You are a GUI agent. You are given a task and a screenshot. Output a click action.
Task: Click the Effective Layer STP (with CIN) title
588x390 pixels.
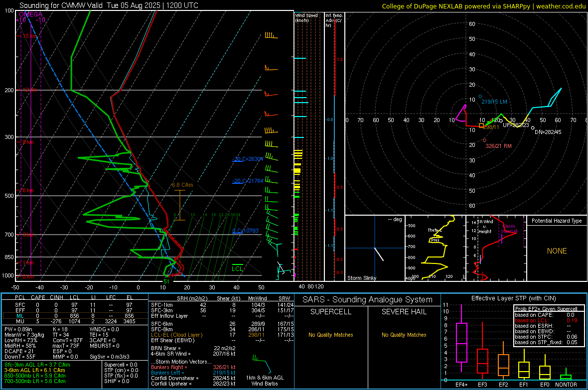[x=513, y=298]
